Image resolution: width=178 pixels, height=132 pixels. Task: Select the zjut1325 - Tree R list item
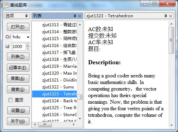click(x=54, y=108)
